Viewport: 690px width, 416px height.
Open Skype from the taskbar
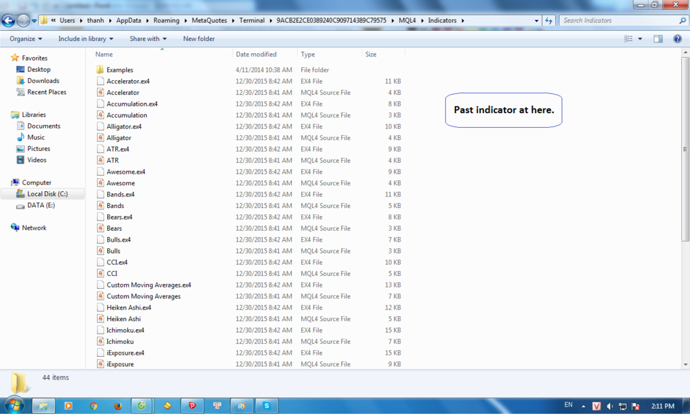pyautogui.click(x=267, y=406)
